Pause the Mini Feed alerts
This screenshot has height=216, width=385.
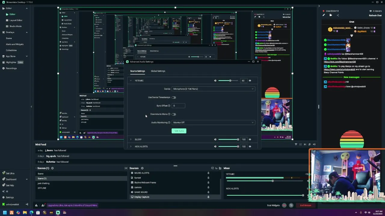[300, 145]
